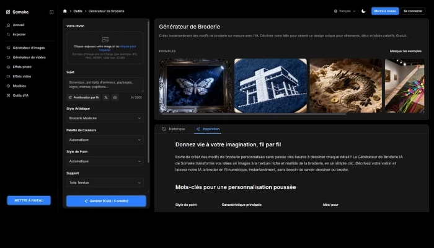Open the Support Toile Tendue dropdown

(x=105, y=183)
